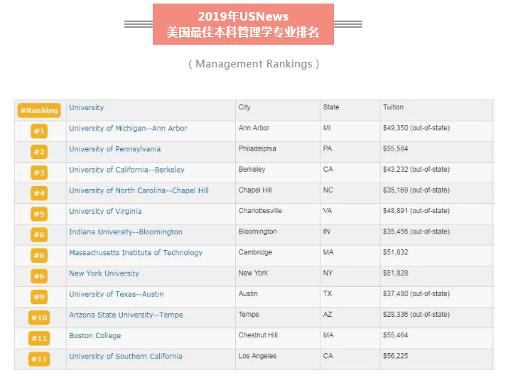Open University of California--Berkeley link
The image size is (508, 380).
pos(126,170)
